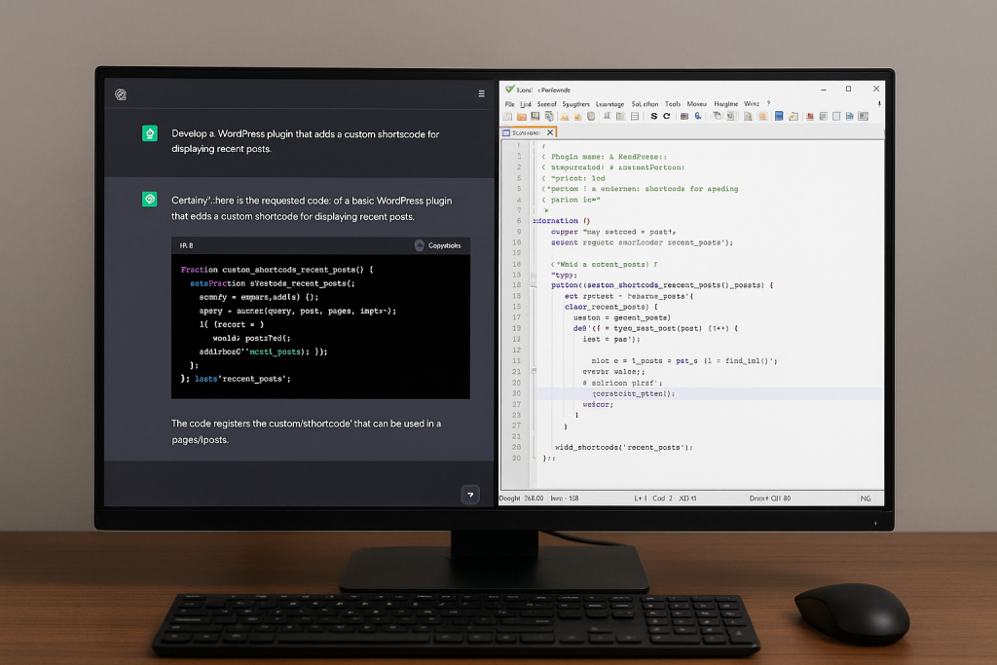
Task: Click the blank new-file icon in the editor toolbar
Action: tap(507, 116)
